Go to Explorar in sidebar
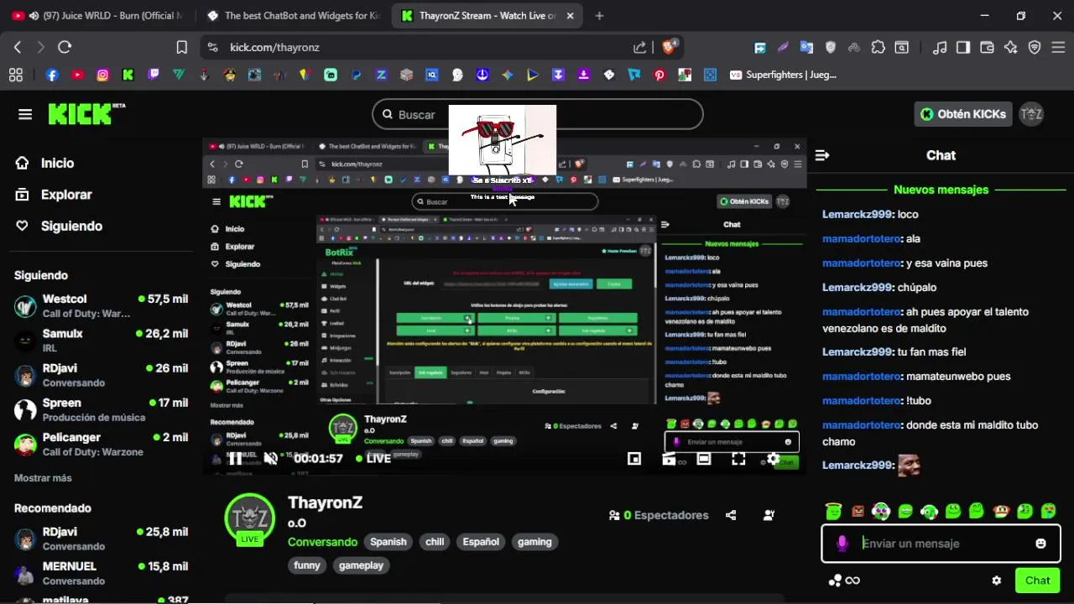 pyautogui.click(x=54, y=195)
